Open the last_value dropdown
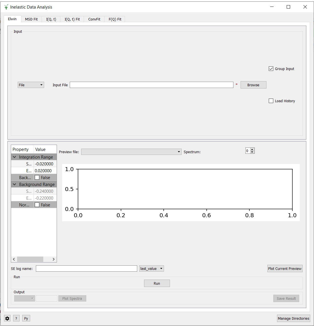This screenshot has width=314, height=326. [151, 268]
